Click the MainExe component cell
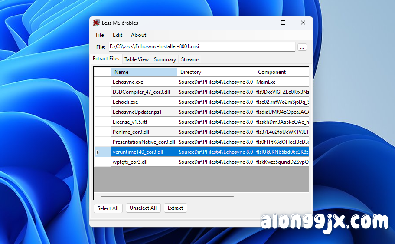This screenshot has width=395, height=244. tap(282, 82)
